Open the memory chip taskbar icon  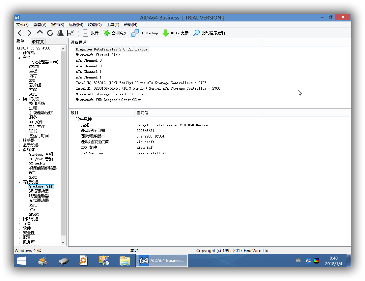[64, 261]
